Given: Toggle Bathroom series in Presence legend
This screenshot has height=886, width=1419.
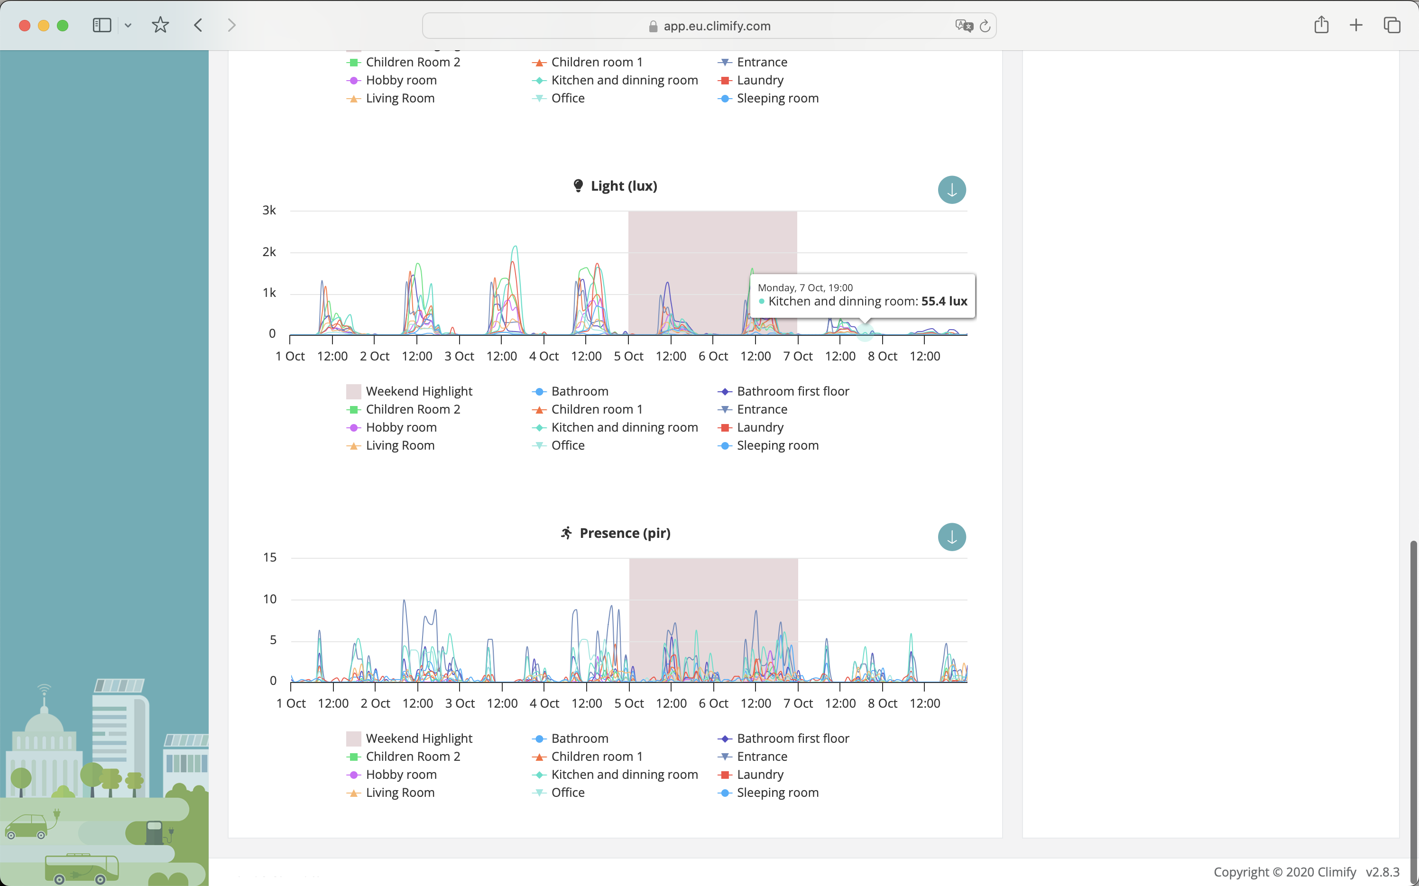Looking at the screenshot, I should pos(570,739).
